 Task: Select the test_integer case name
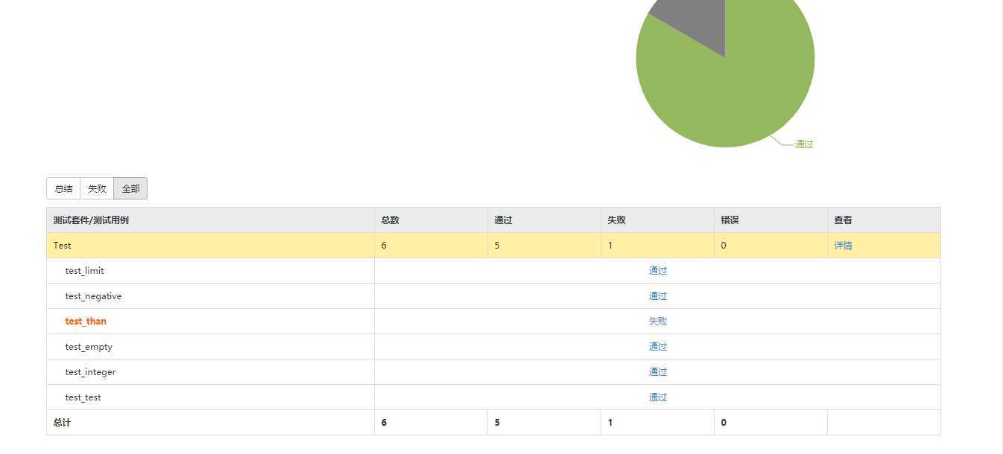90,372
